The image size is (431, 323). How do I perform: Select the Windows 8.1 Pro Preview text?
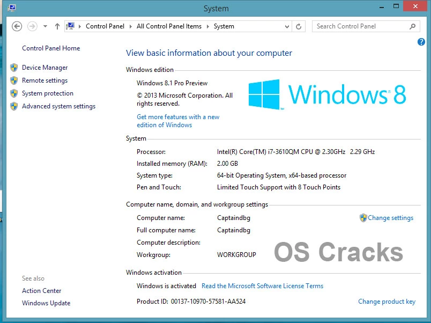(x=172, y=83)
